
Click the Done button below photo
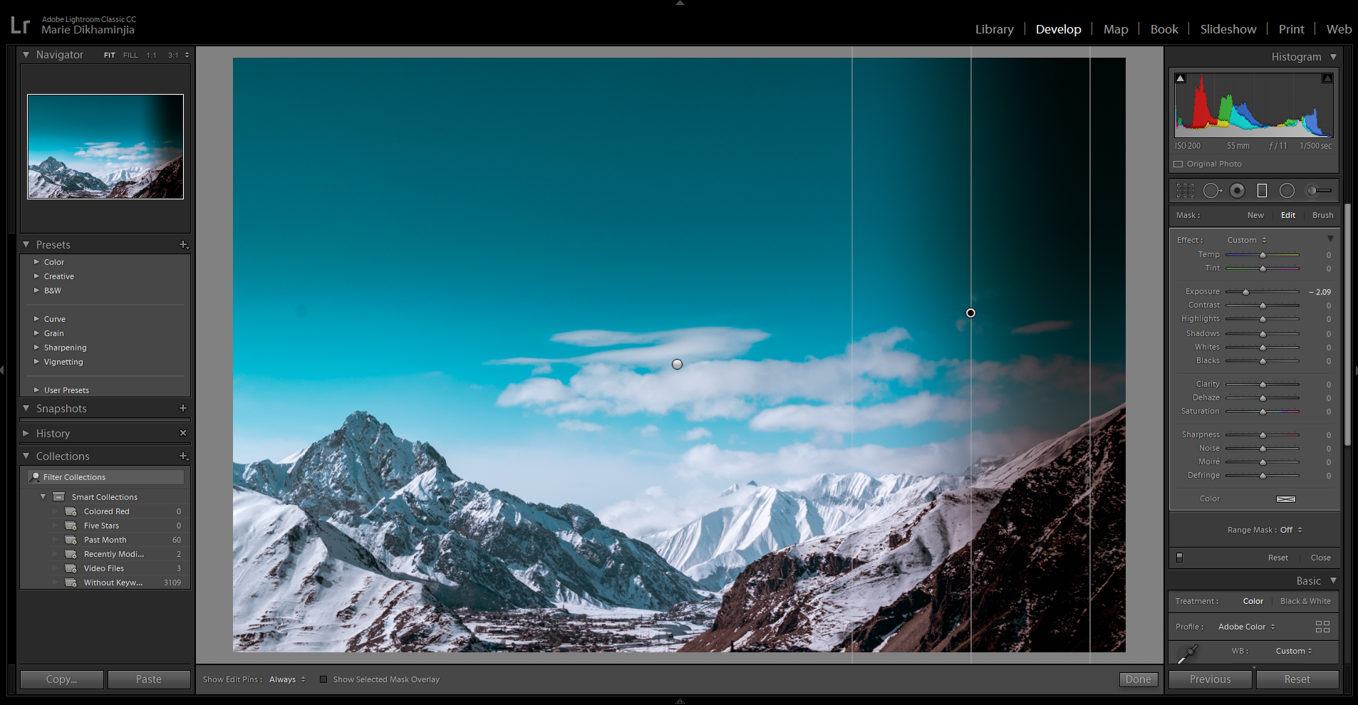[1138, 679]
